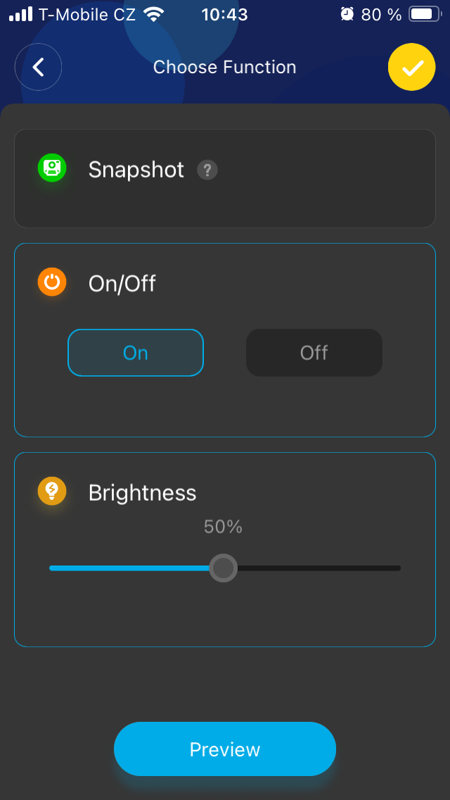Tap the green Snapshot camera icon
The height and width of the screenshot is (800, 450).
[x=52, y=168]
